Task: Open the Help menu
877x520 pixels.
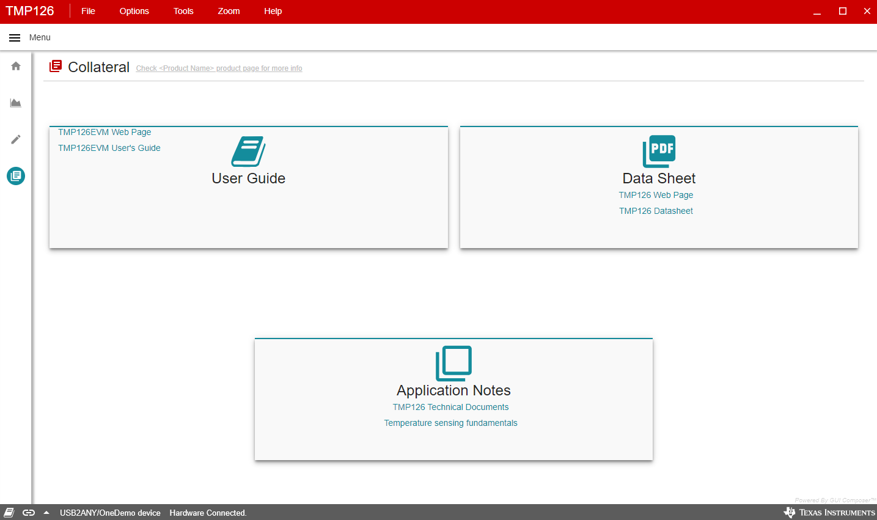Action: pos(273,11)
